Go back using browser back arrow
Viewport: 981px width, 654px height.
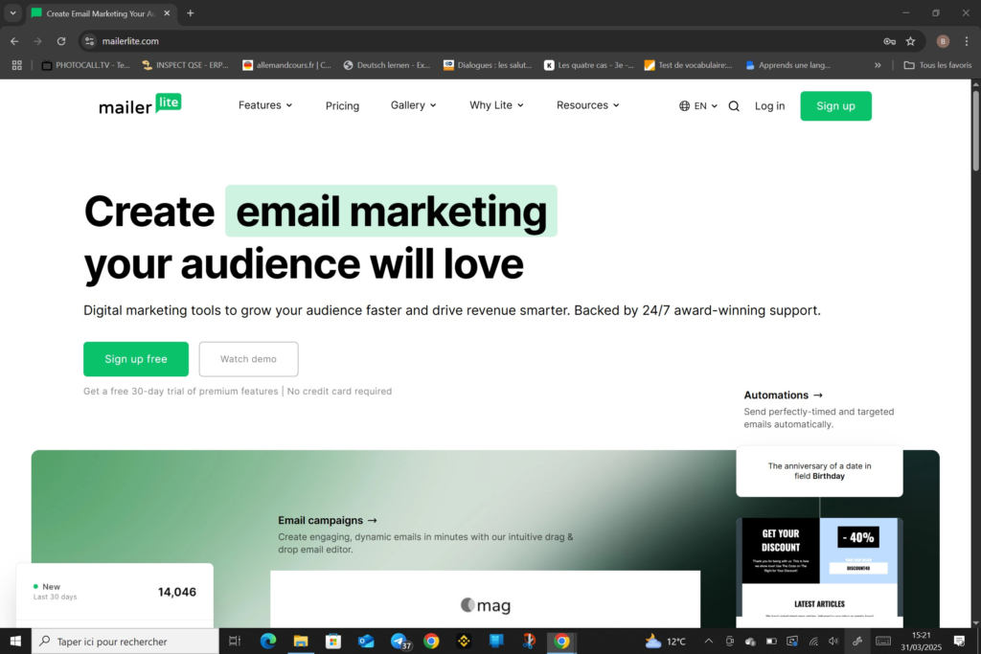[14, 41]
